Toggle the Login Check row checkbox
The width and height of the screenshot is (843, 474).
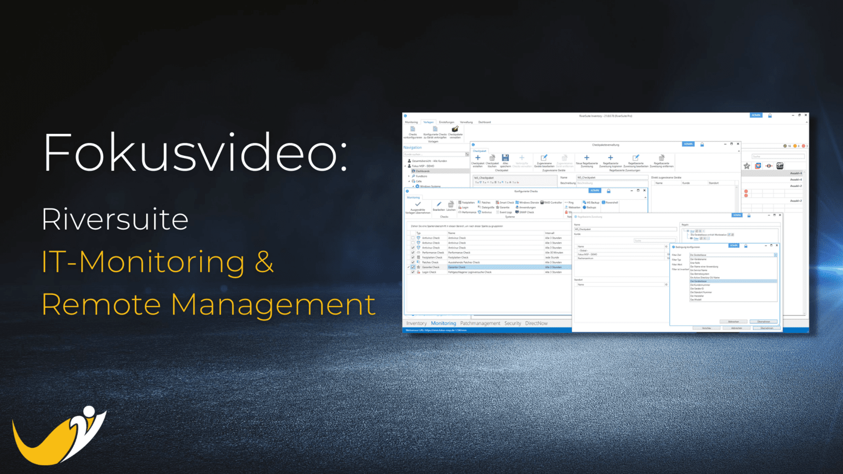click(413, 272)
